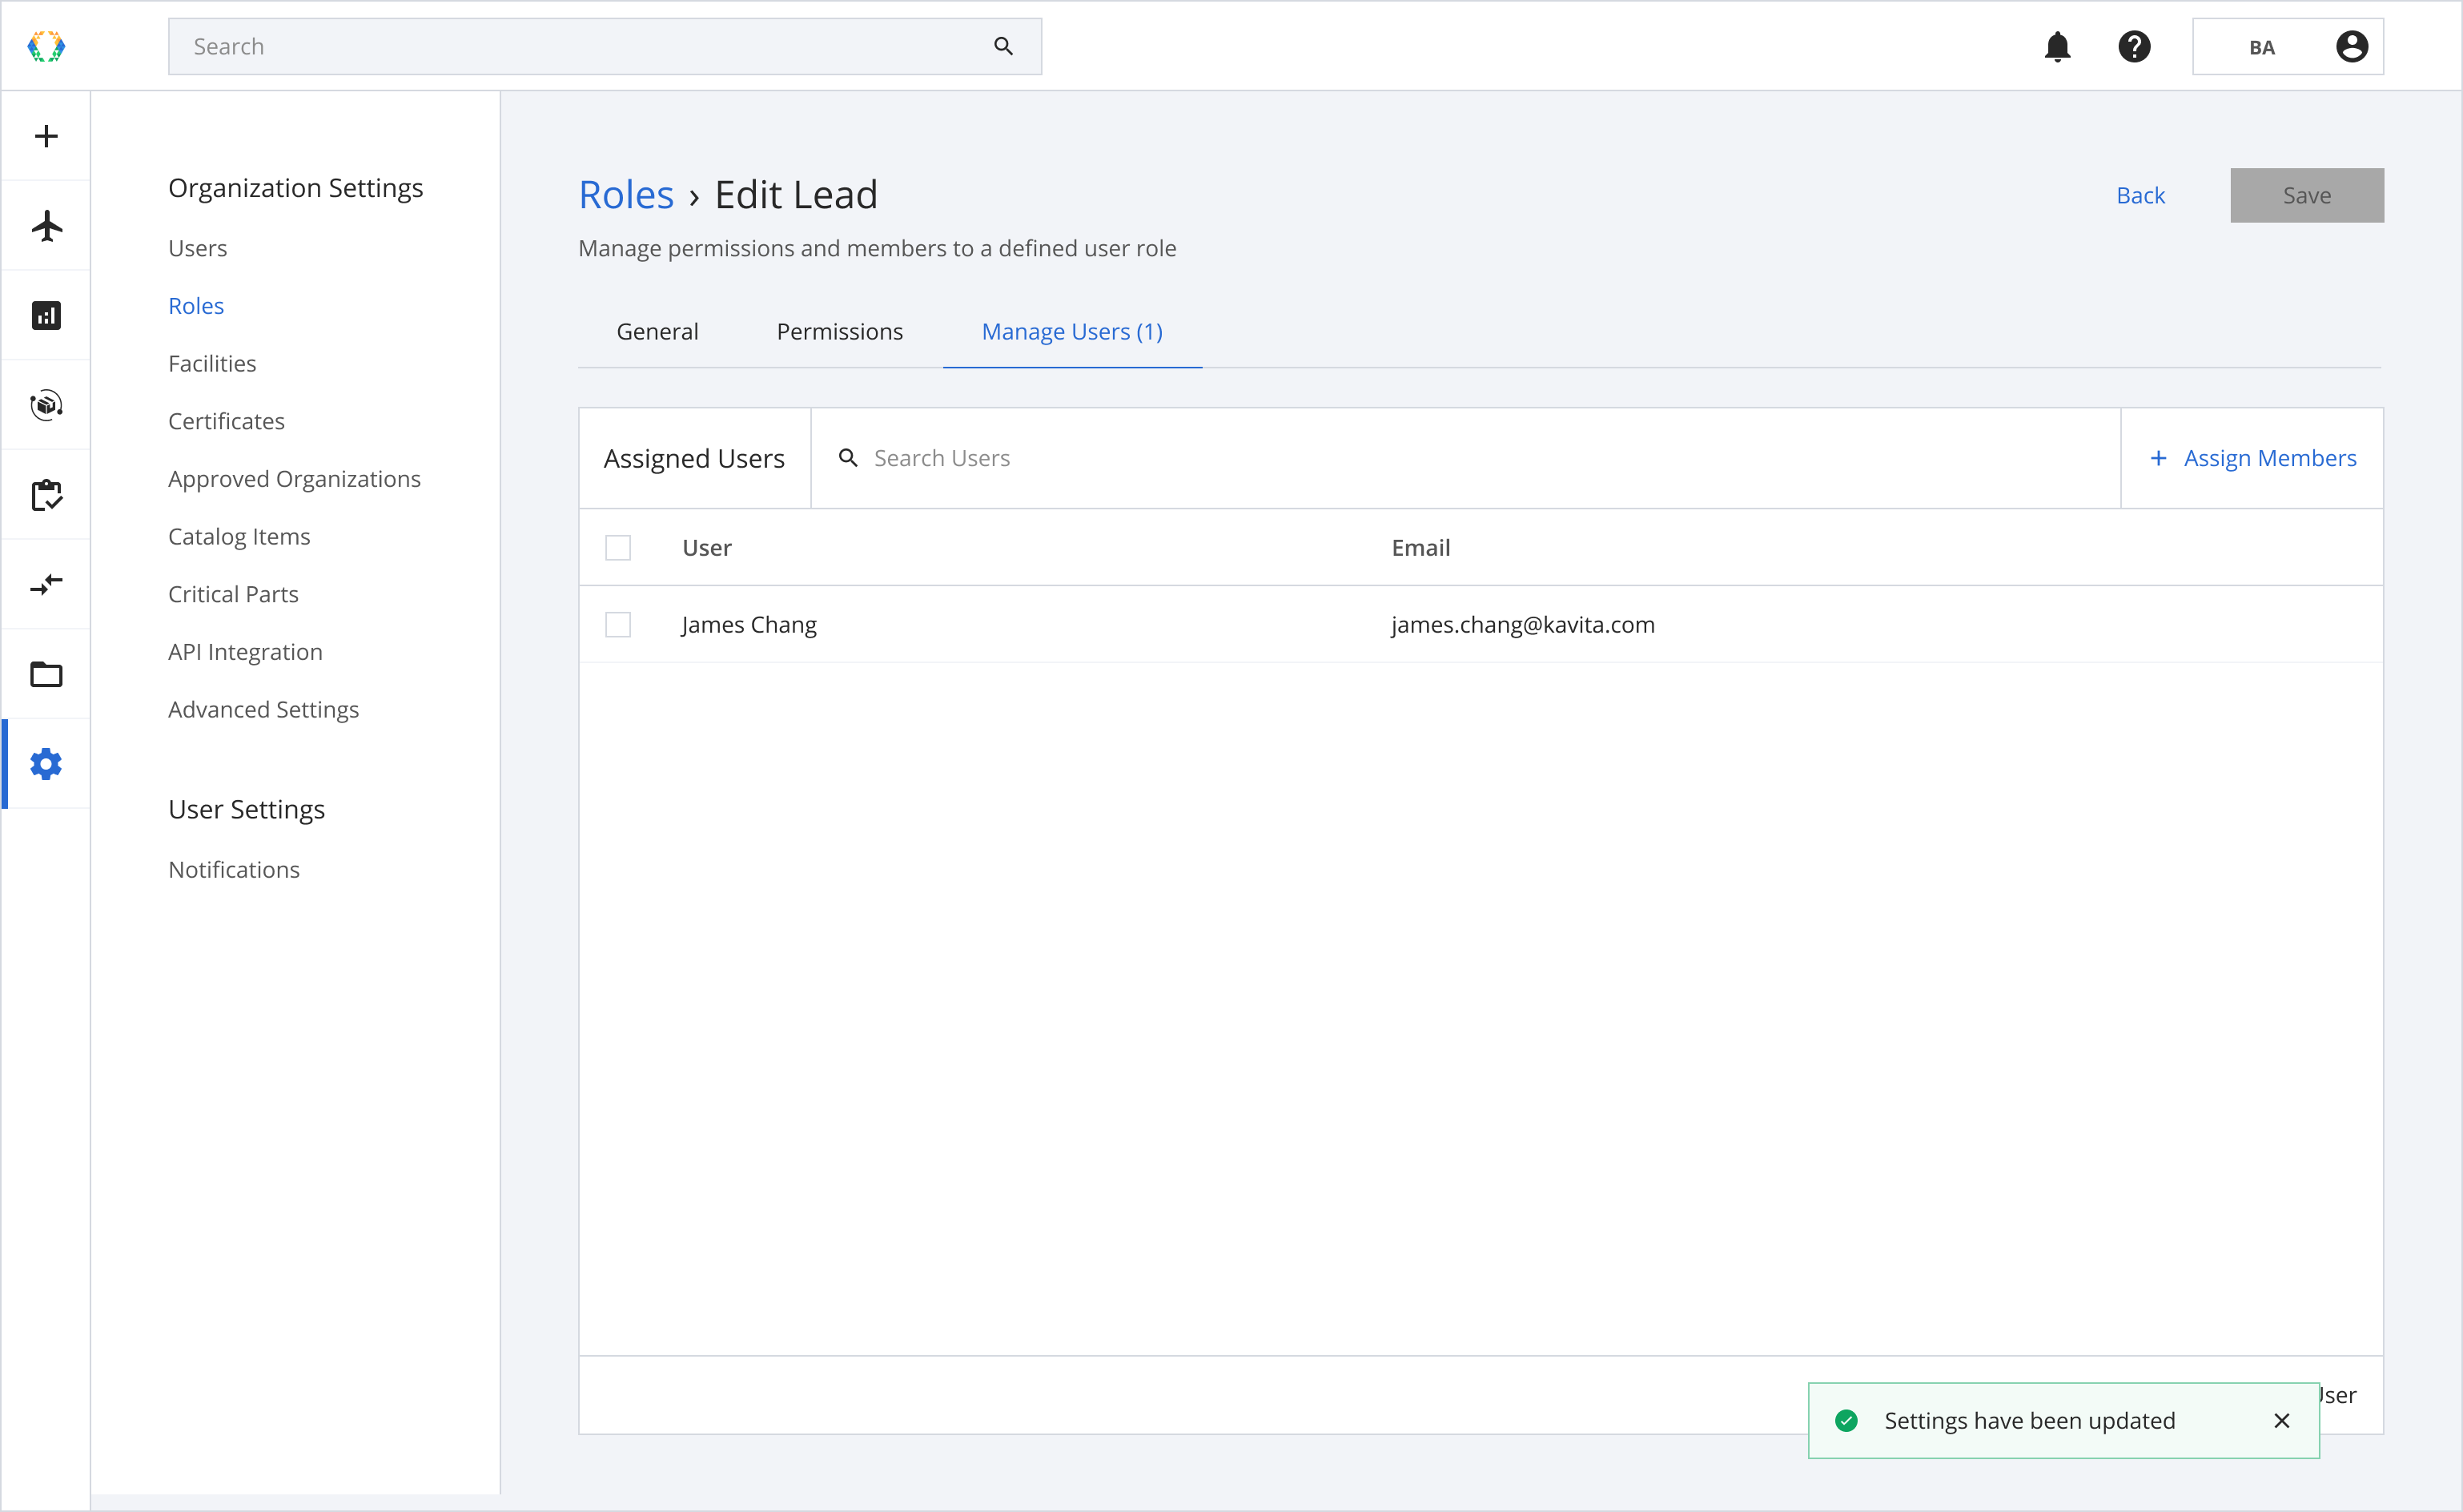
Task: Open the aircraft section from sidebar
Action: [x=46, y=226]
